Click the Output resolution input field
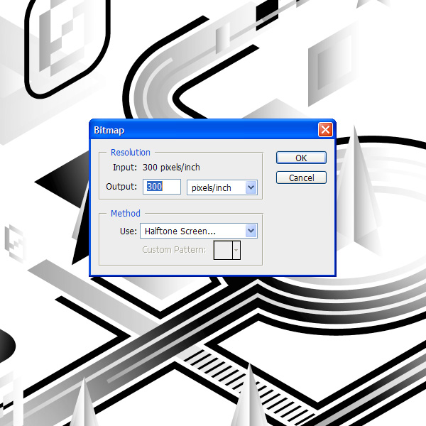This screenshot has height=426, width=426. tap(162, 187)
